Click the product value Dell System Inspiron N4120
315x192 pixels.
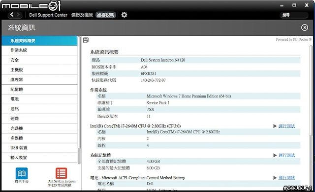click(x=163, y=60)
